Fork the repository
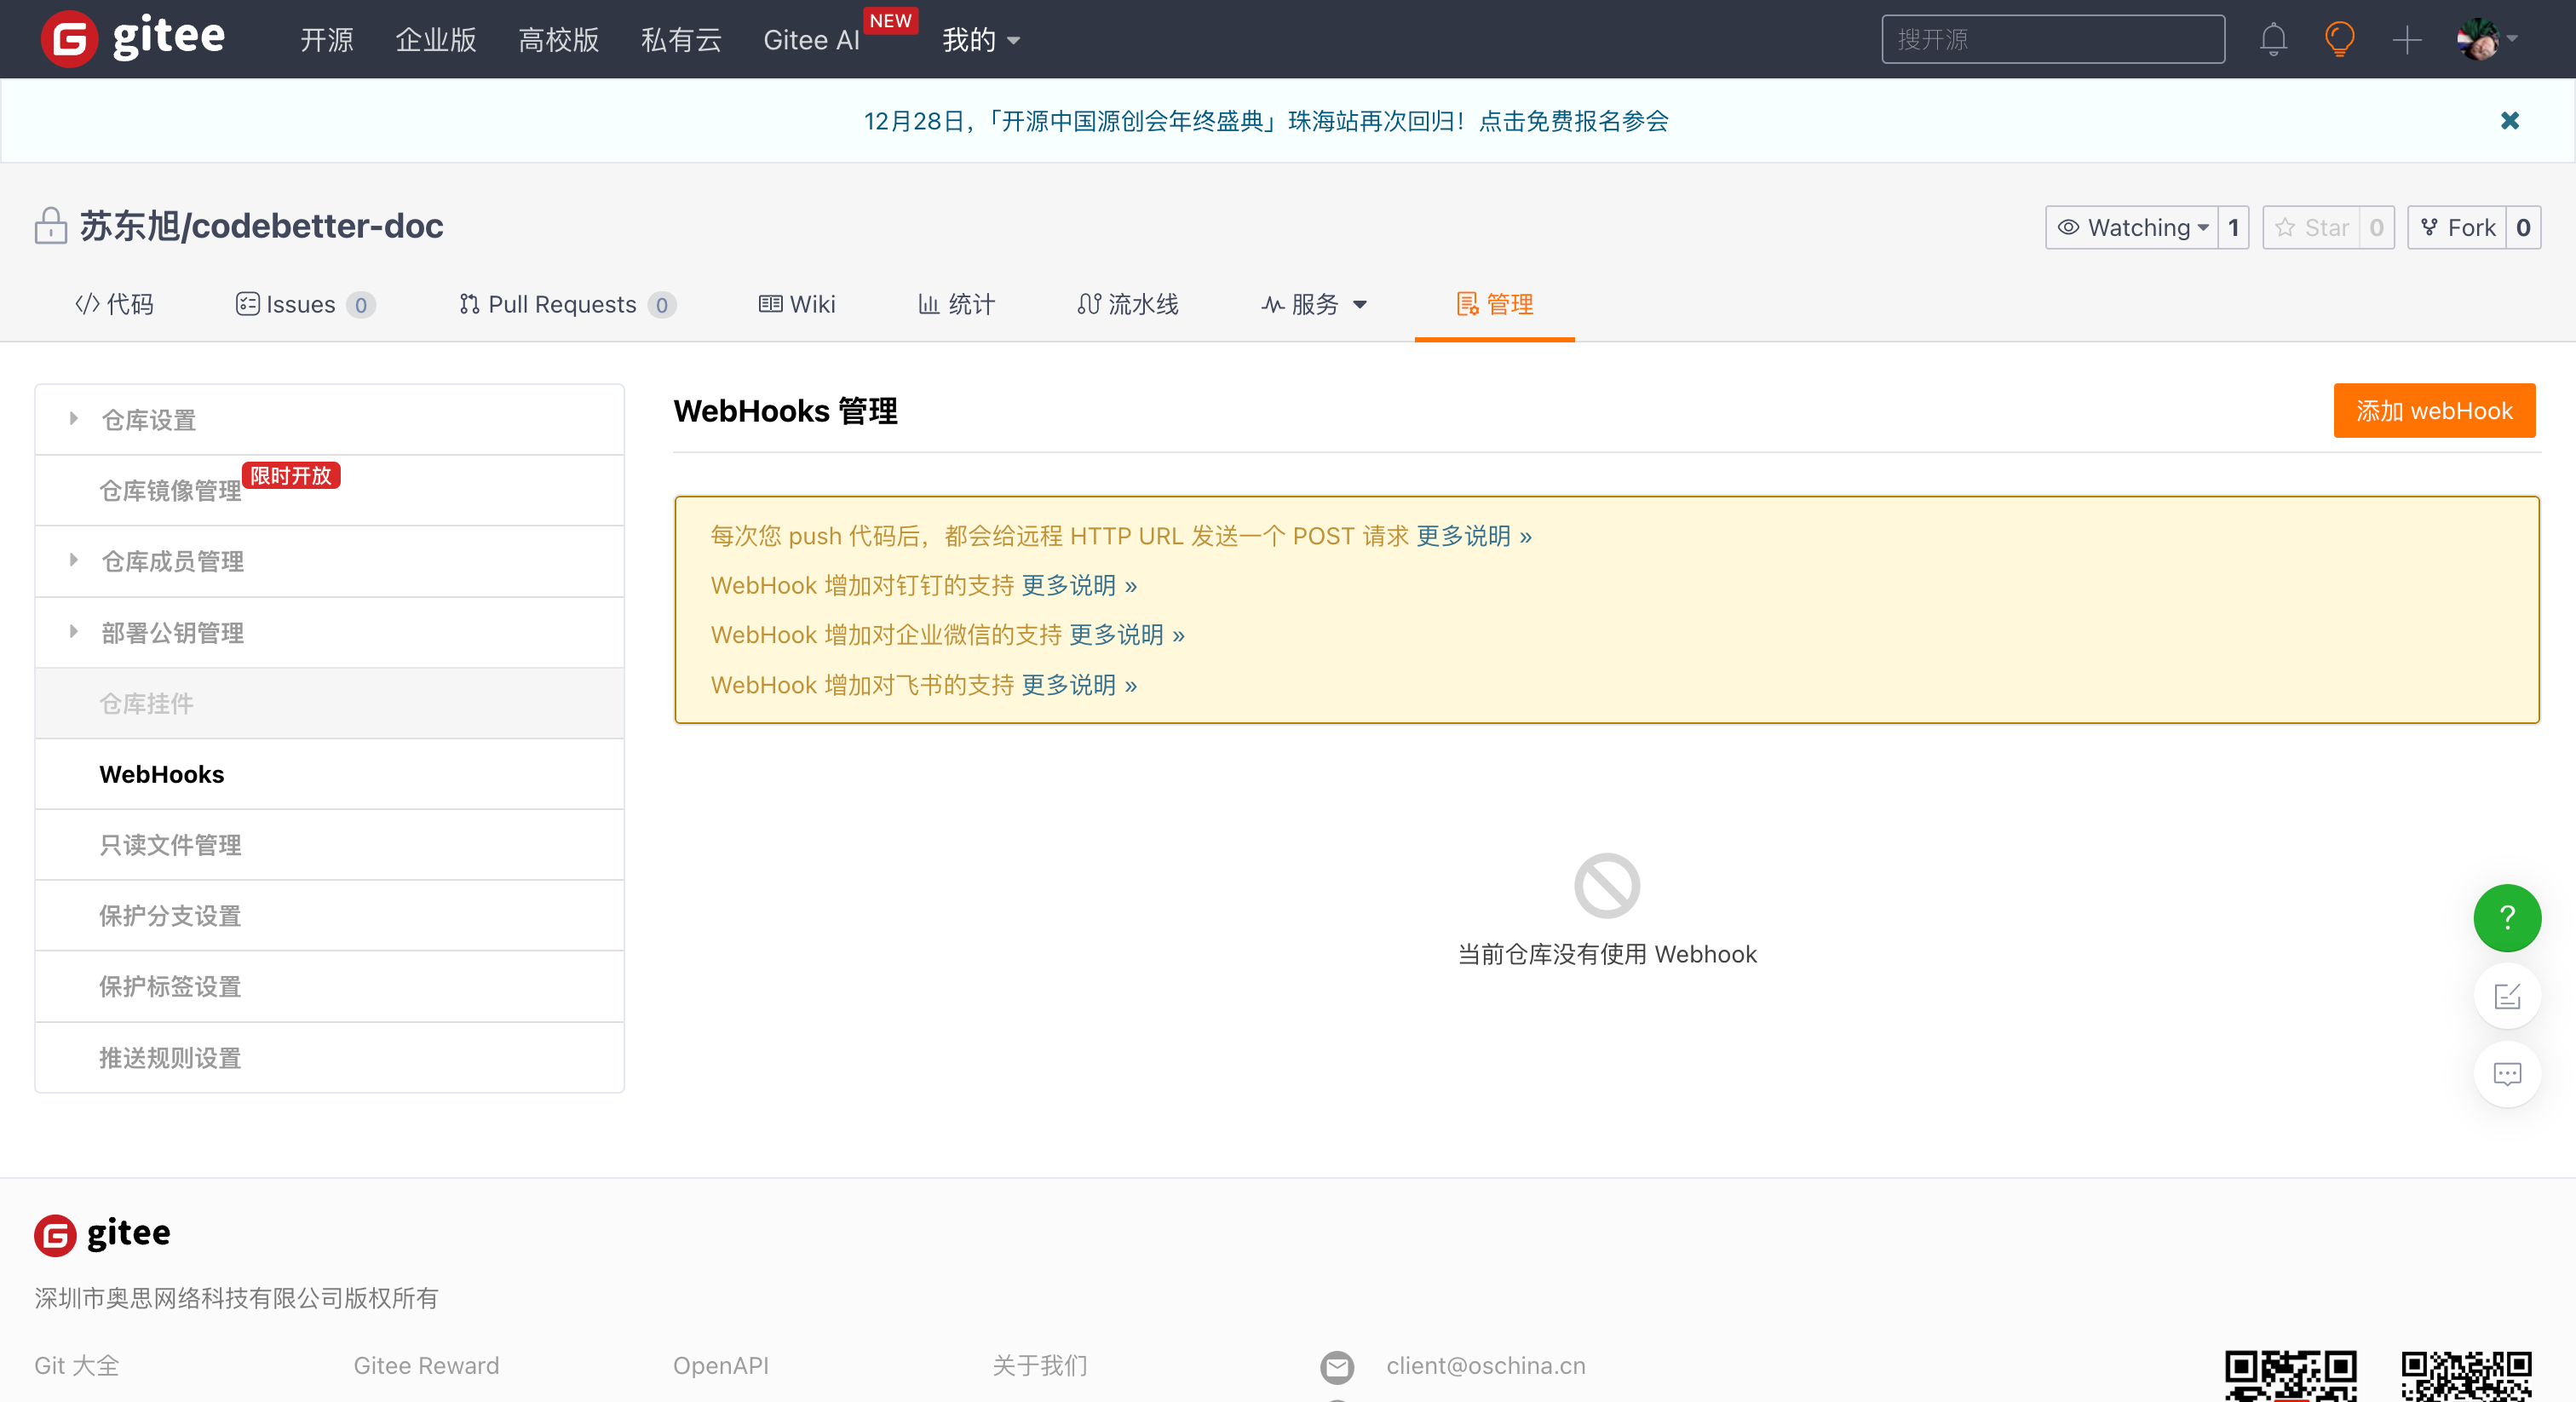The height and width of the screenshot is (1402, 2576). click(x=2457, y=228)
